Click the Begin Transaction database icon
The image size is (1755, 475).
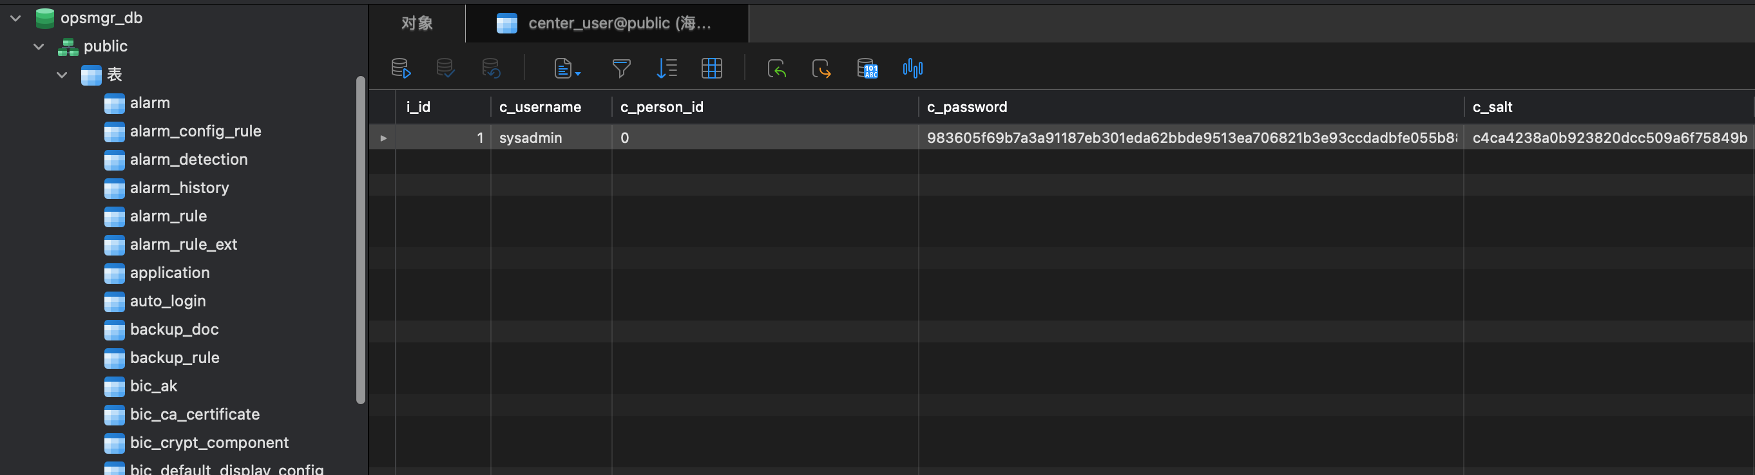(401, 68)
